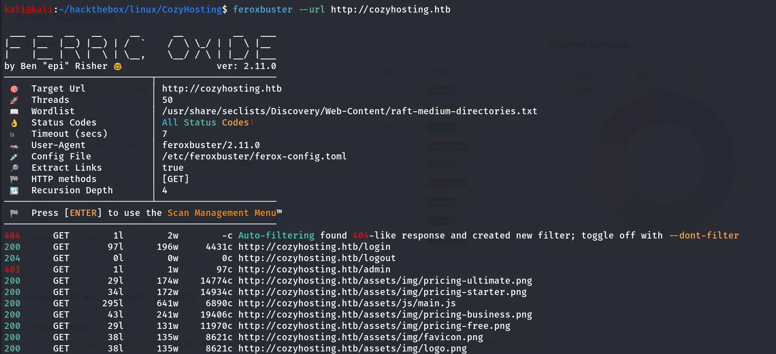Screen dimensions: 776x354
Task: Click the checkered flag beside HTTP methods
Action: 14,179
